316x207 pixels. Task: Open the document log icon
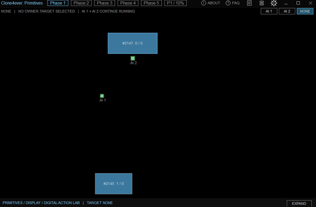[x=249, y=3]
